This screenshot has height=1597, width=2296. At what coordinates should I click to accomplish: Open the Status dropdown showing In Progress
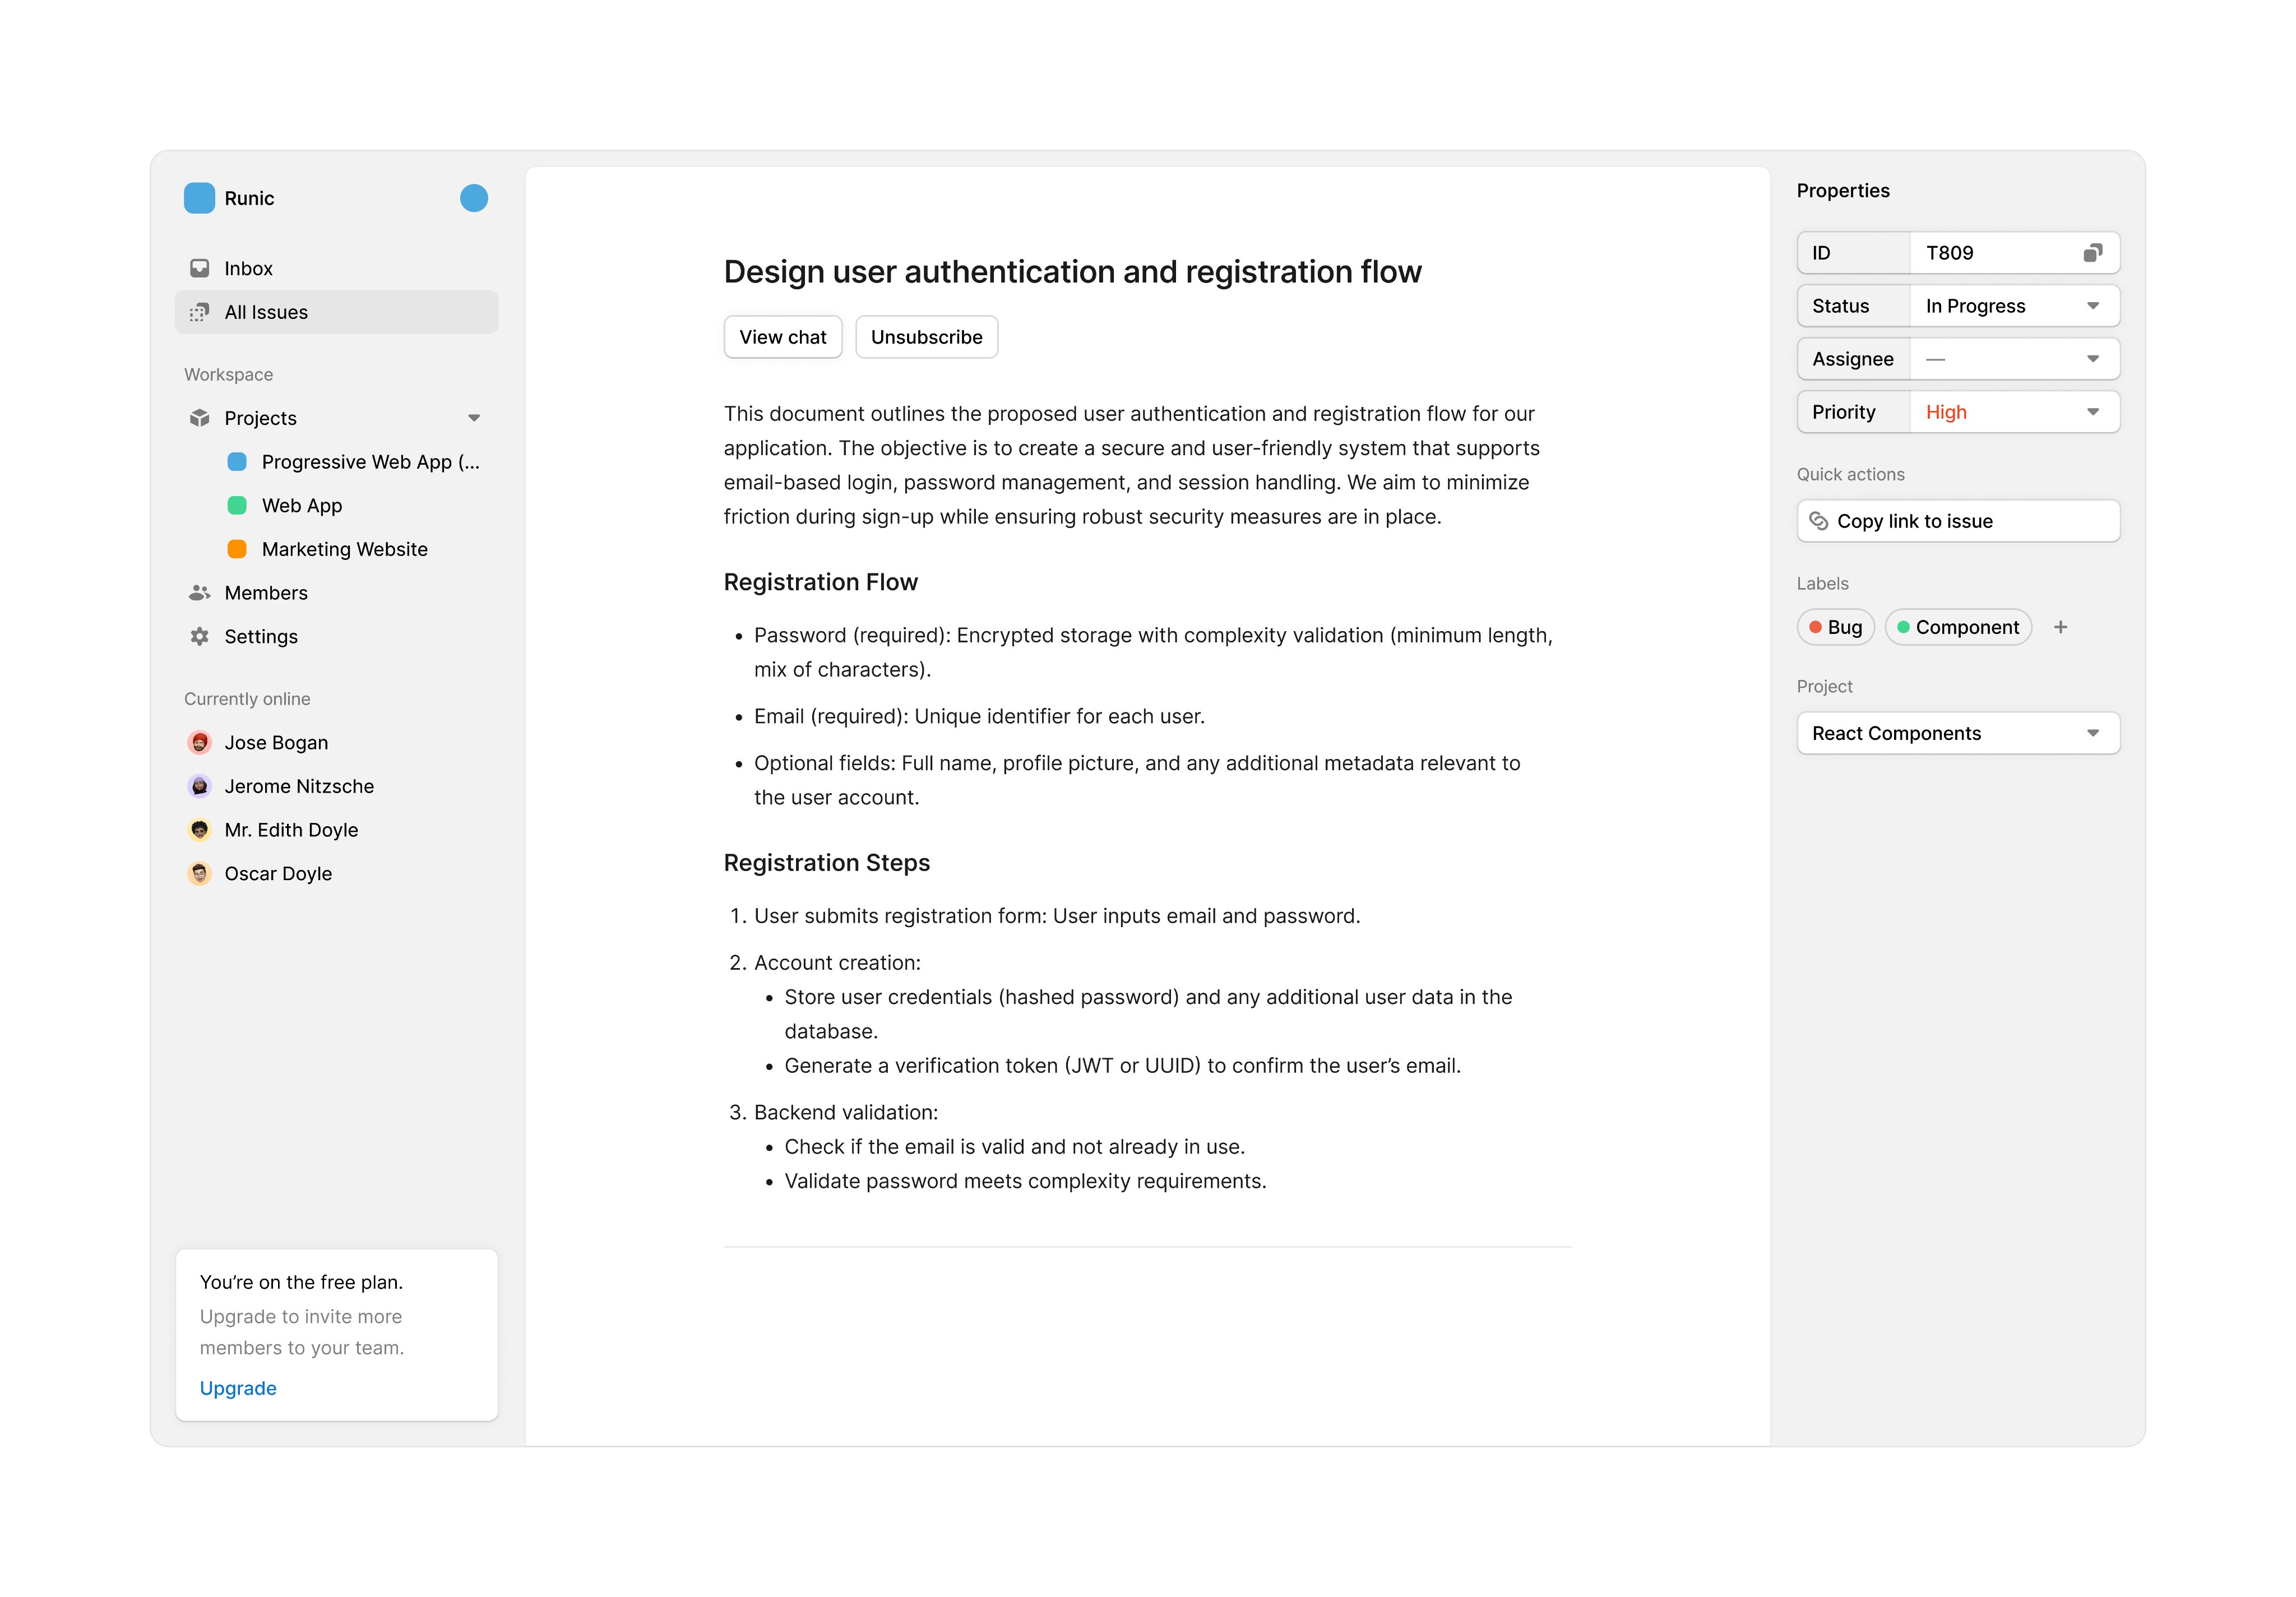[2014, 306]
